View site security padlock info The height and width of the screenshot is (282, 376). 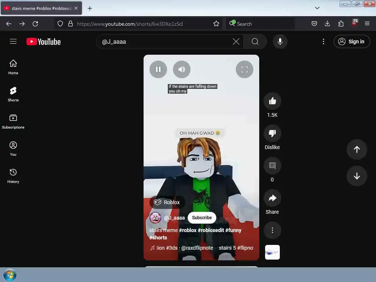tap(70, 24)
